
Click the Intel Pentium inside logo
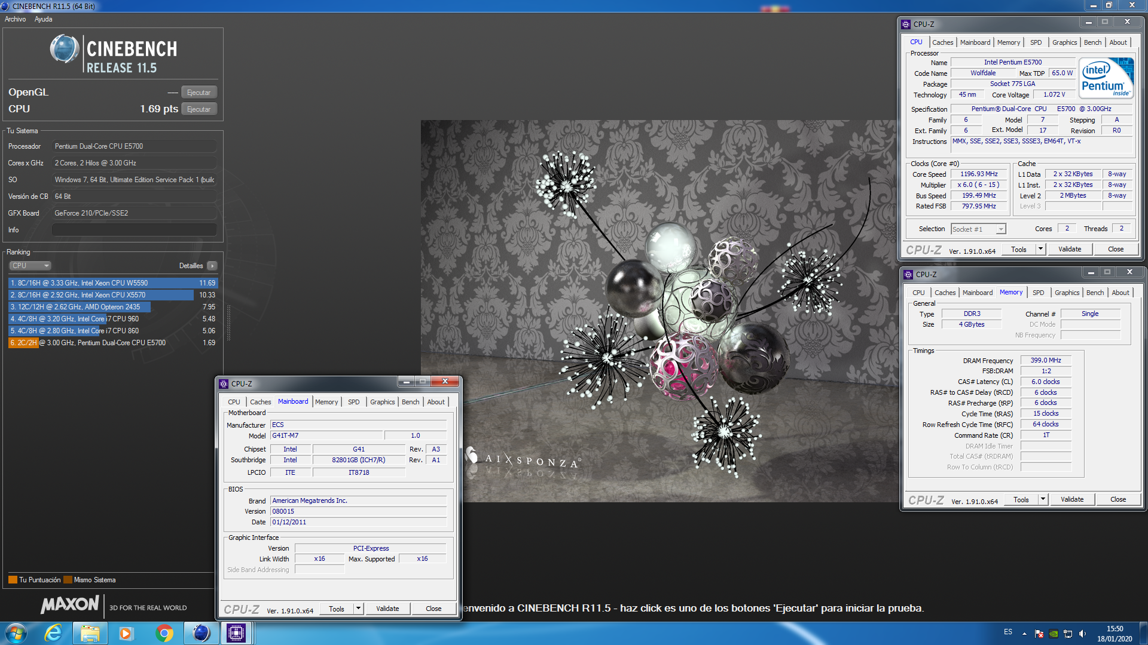click(1106, 78)
